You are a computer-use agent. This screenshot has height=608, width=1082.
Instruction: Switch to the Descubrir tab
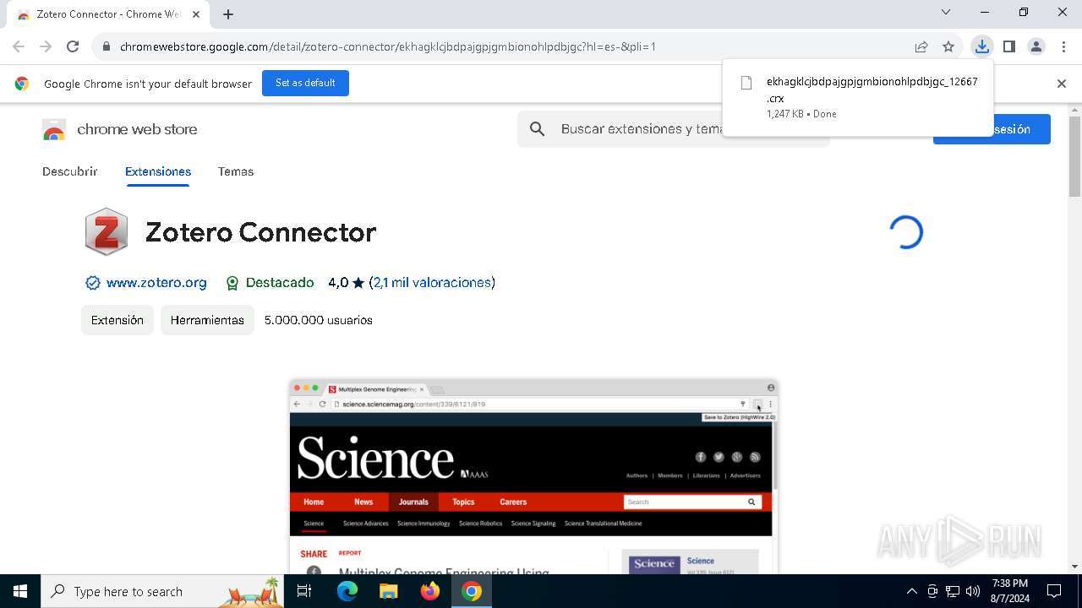click(70, 171)
